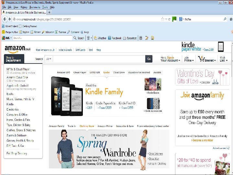Open the Edit menu
The height and width of the screenshot is (175, 233).
[x=10, y=7]
